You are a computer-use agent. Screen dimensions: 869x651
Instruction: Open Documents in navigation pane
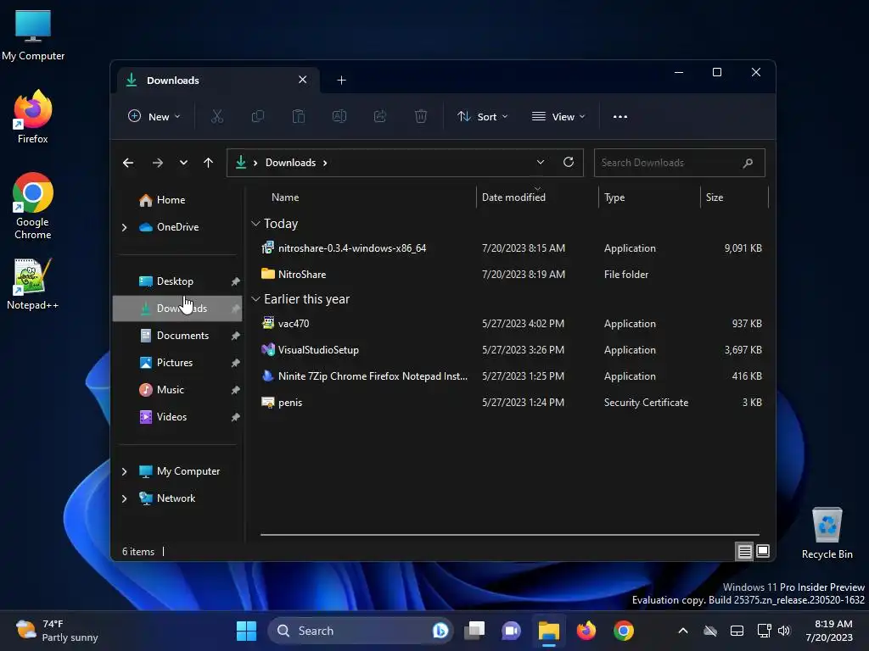coord(177,336)
